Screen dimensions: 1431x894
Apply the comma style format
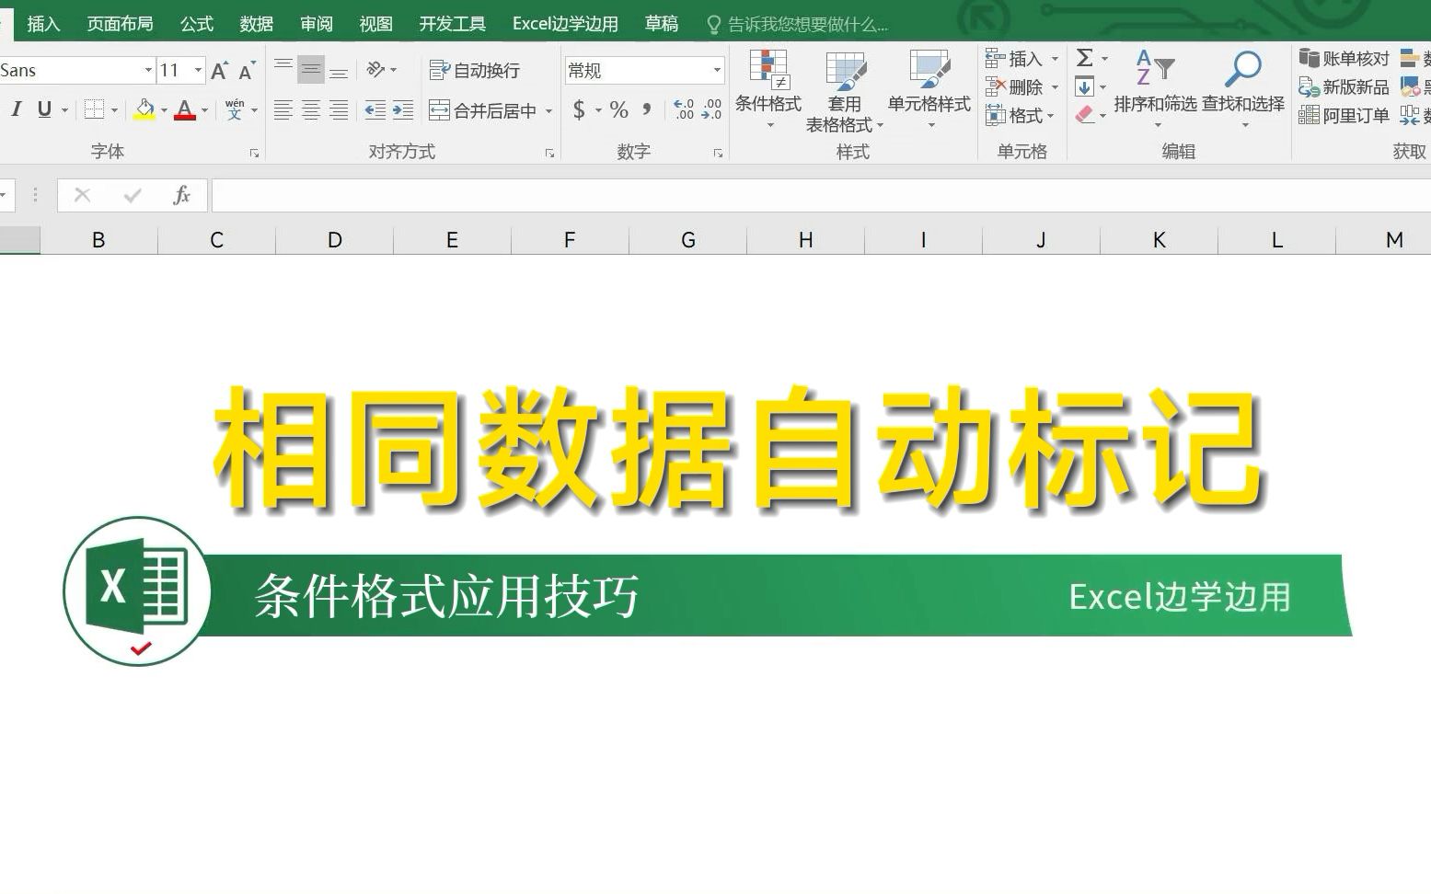tap(647, 110)
